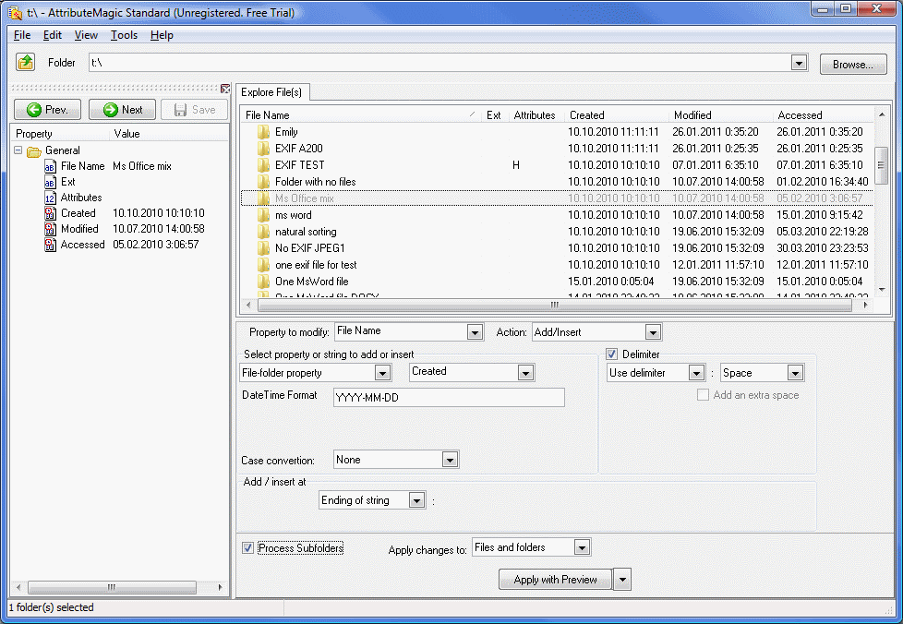The width and height of the screenshot is (903, 624).
Task: Collapse the General tree node
Action: point(18,150)
